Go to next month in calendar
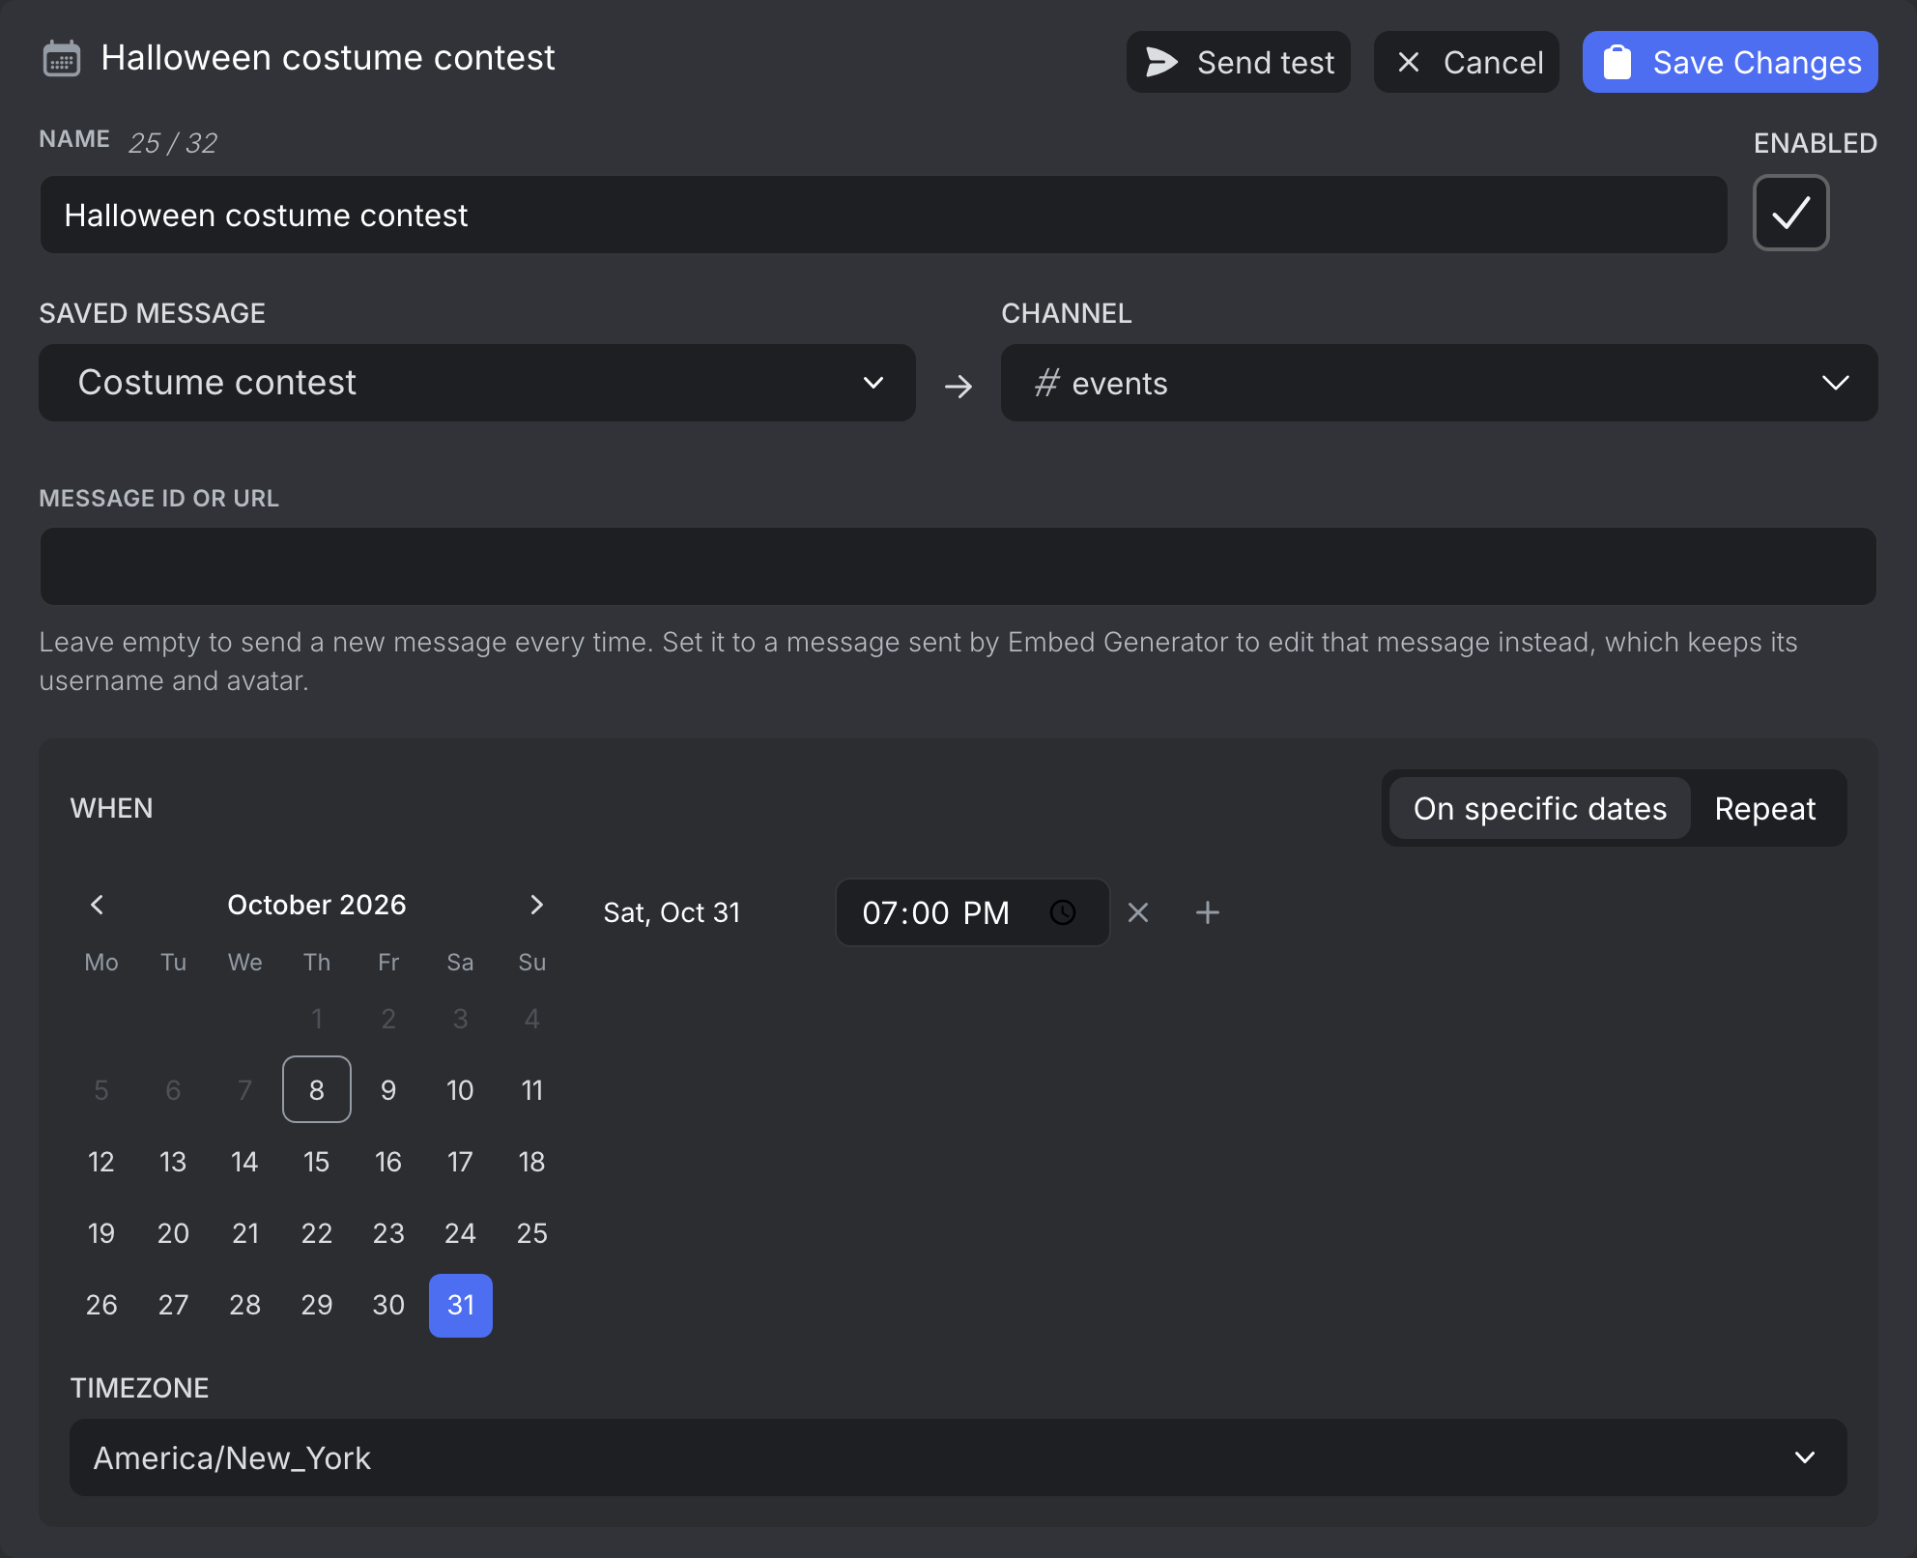The width and height of the screenshot is (1917, 1558). [537, 905]
